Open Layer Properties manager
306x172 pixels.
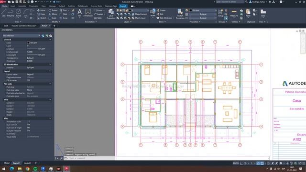[x=111, y=14]
